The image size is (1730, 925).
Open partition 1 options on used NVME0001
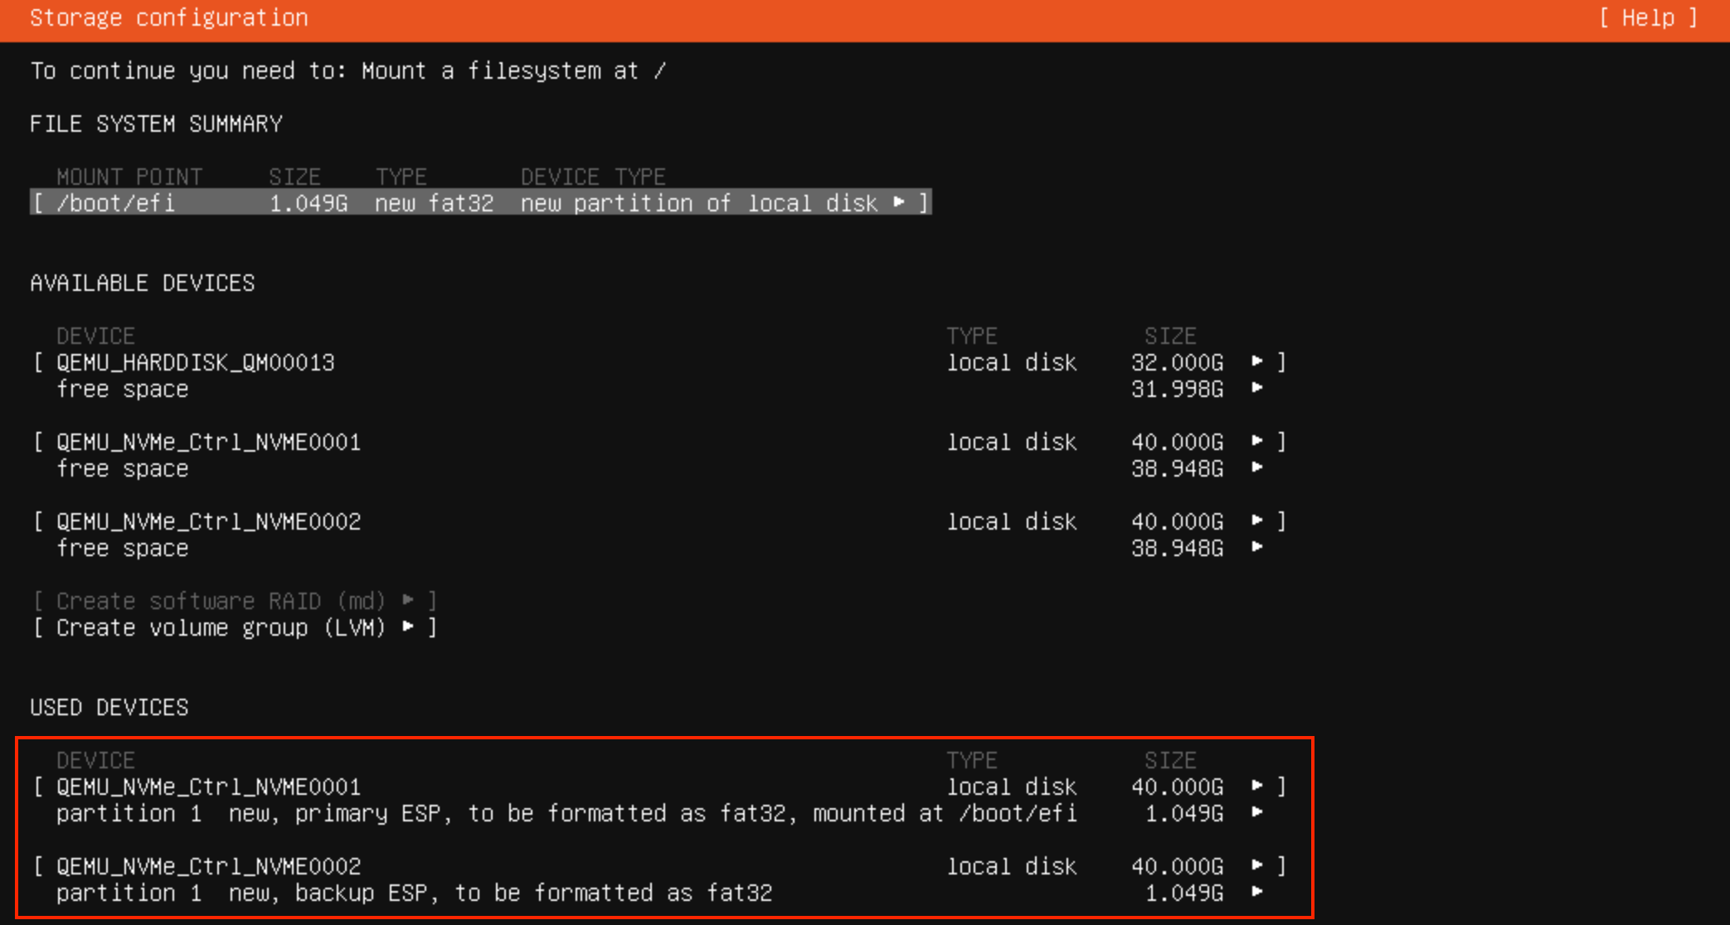1257,813
